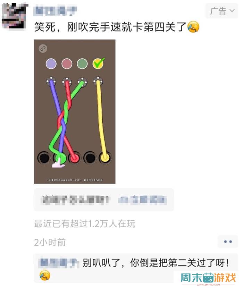The height and width of the screenshot is (288, 243).
Task: Select the purple color circle
Action: tap(51, 64)
